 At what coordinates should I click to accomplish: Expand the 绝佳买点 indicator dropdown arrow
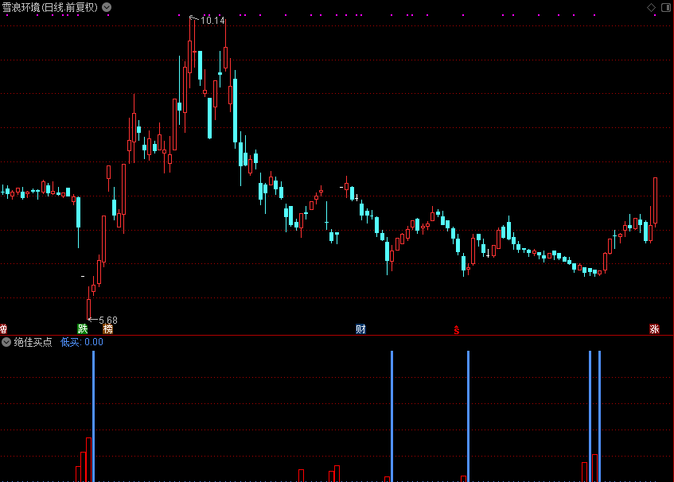click(x=6, y=342)
